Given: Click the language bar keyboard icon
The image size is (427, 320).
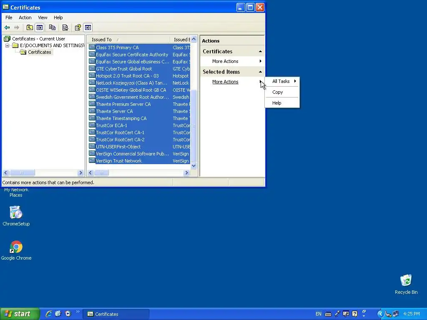Looking at the screenshot, I should coord(328,314).
